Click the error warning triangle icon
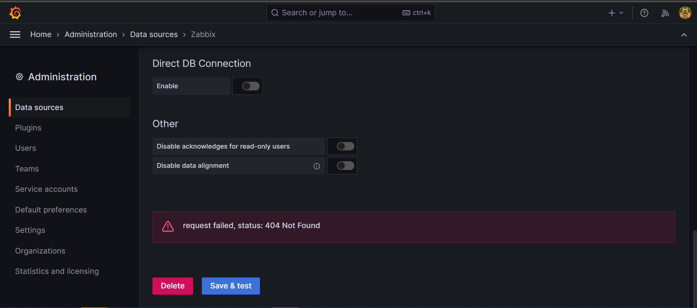The image size is (697, 308). click(168, 226)
